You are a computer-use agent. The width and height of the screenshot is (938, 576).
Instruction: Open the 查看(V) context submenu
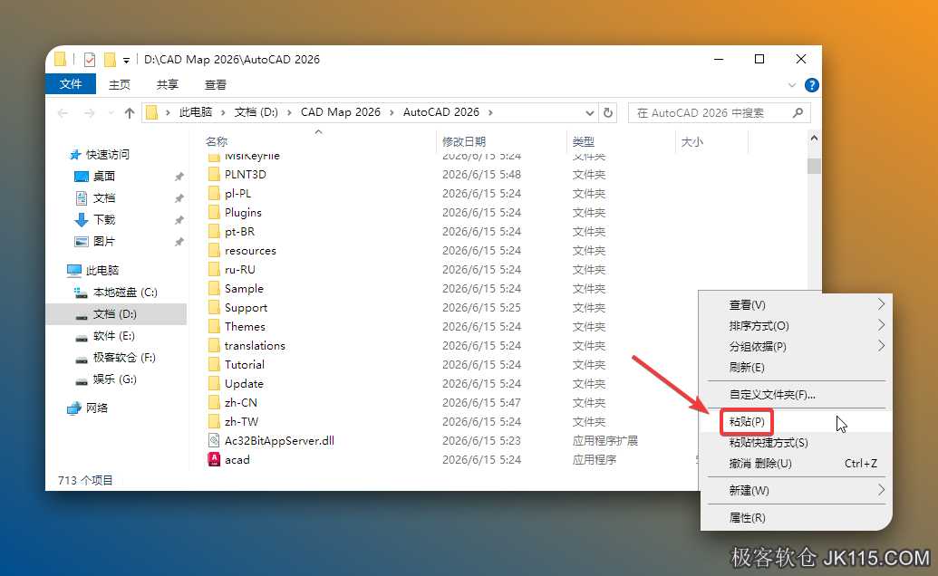[797, 304]
